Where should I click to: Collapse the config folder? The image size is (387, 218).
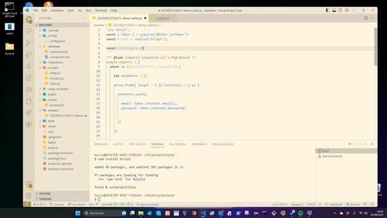click(x=40, y=36)
